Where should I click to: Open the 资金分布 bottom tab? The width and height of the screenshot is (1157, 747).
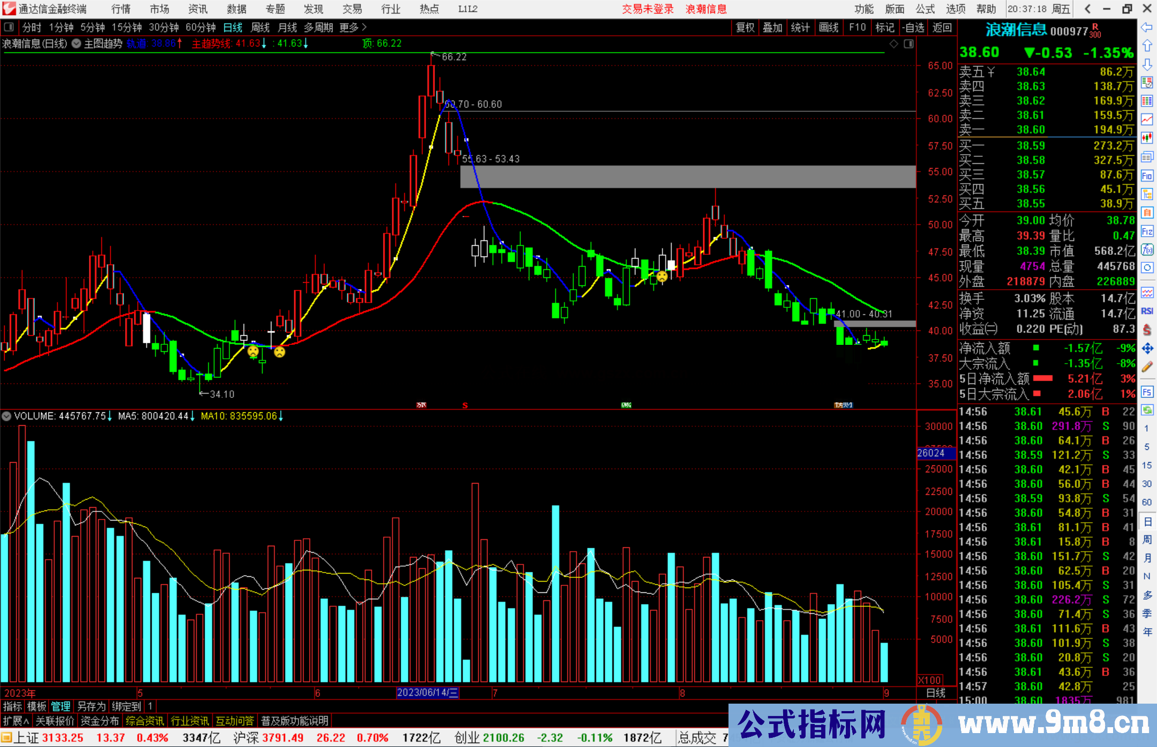click(x=100, y=721)
